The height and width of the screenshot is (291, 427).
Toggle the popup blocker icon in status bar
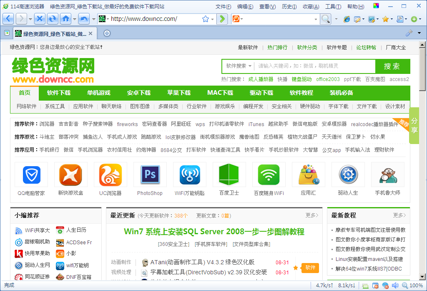pyautogui.click(x=375, y=286)
